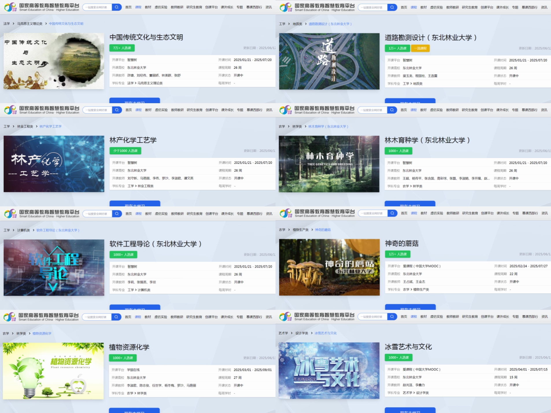The height and width of the screenshot is (413, 551).
Task: Click blue study button under 植物资源化学 details
Action: pos(134,410)
